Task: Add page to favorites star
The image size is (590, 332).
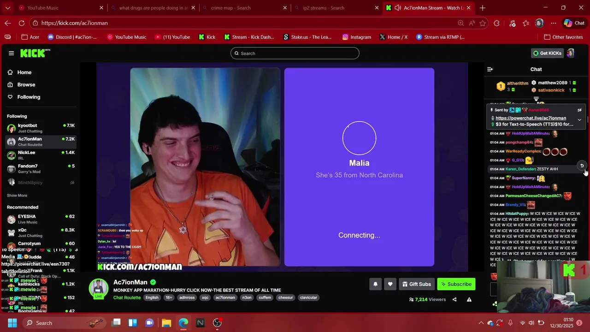Action: click(x=483, y=23)
